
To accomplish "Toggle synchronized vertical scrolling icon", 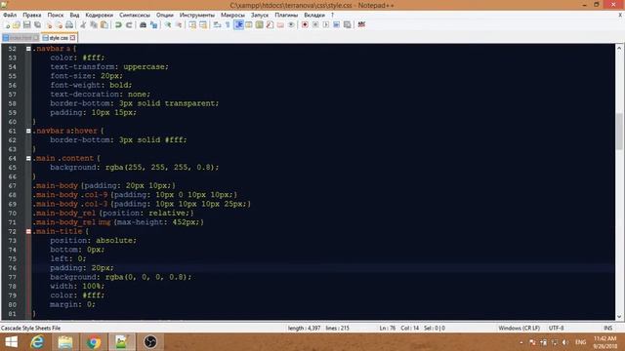I will click(192, 25).
